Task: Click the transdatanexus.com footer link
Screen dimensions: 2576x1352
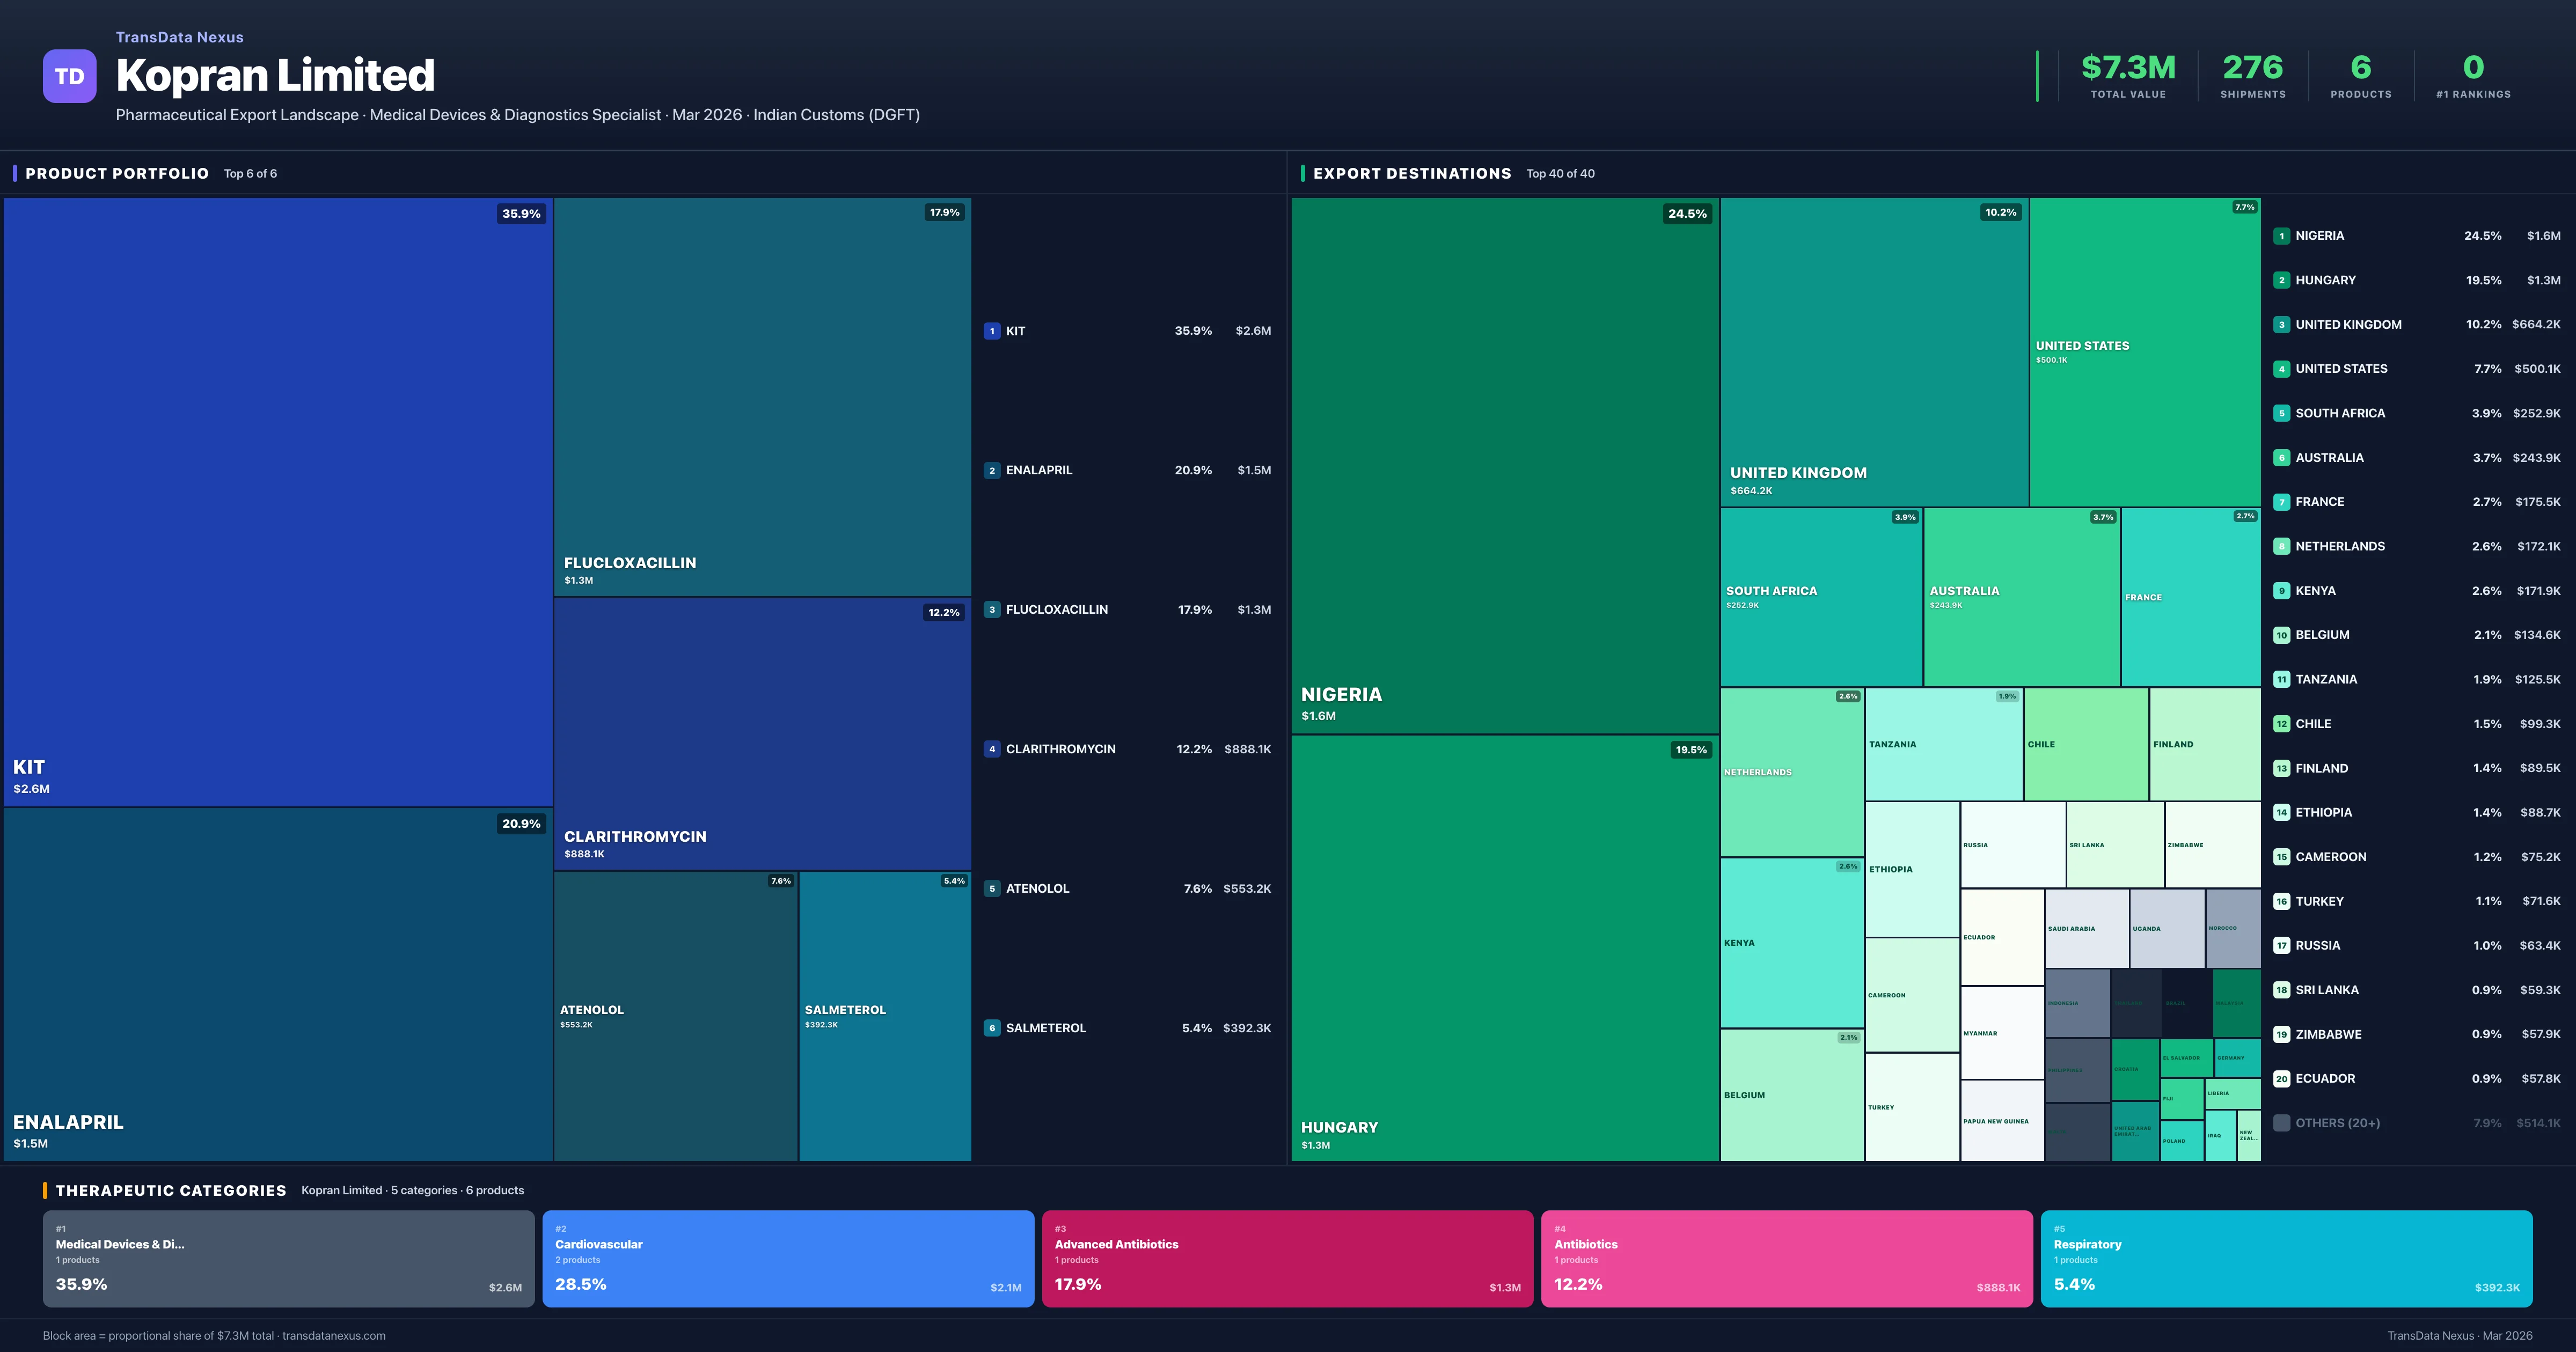Action: 335,1335
